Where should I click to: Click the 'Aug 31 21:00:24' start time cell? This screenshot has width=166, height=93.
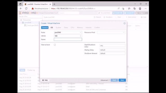[25, 78]
